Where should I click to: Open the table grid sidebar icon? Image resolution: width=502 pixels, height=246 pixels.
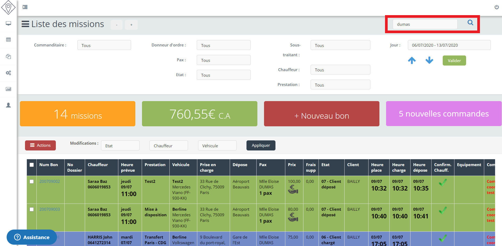tap(9, 40)
